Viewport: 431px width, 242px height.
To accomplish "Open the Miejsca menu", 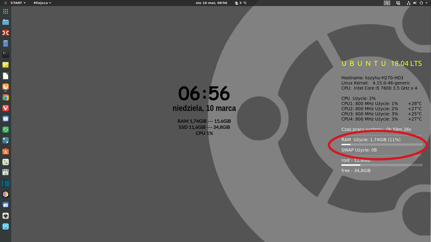I will click(42, 3).
